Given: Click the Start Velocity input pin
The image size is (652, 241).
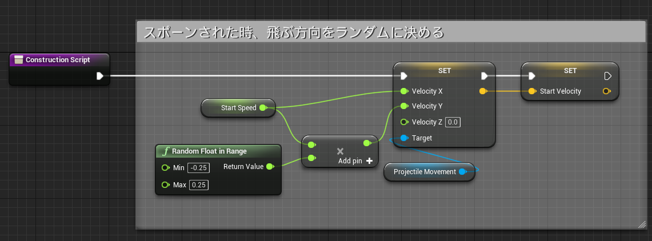Looking at the screenshot, I should pos(532,91).
